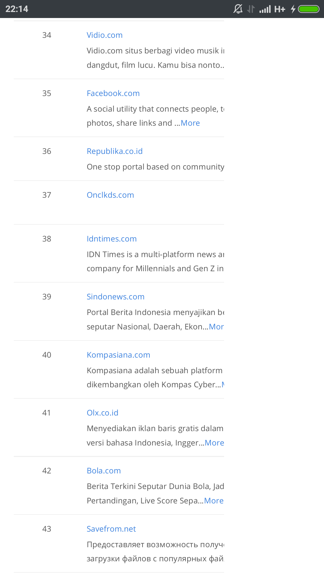Expand Sindonews description via More
Image resolution: width=324 pixels, height=576 pixels.
point(216,327)
